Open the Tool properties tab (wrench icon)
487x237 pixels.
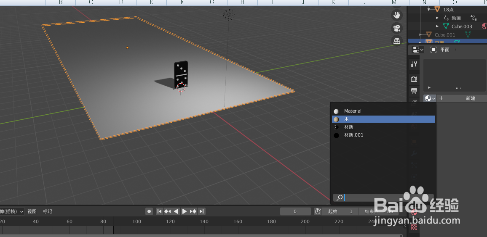tap(414, 64)
